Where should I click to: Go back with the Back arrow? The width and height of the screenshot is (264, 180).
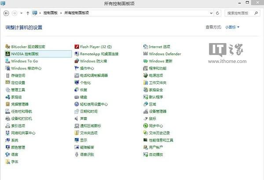pyautogui.click(x=6, y=13)
